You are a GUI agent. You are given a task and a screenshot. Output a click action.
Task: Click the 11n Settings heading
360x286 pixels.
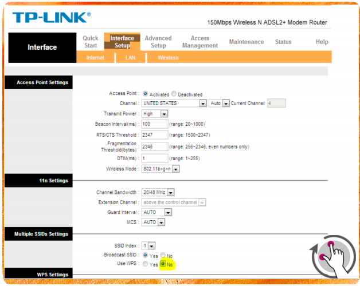pyautogui.click(x=38, y=181)
